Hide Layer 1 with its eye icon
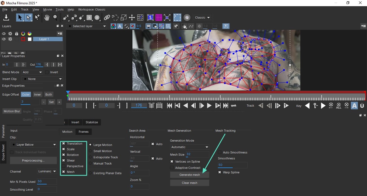Viewport: 367px width, 196px height. [4, 39]
